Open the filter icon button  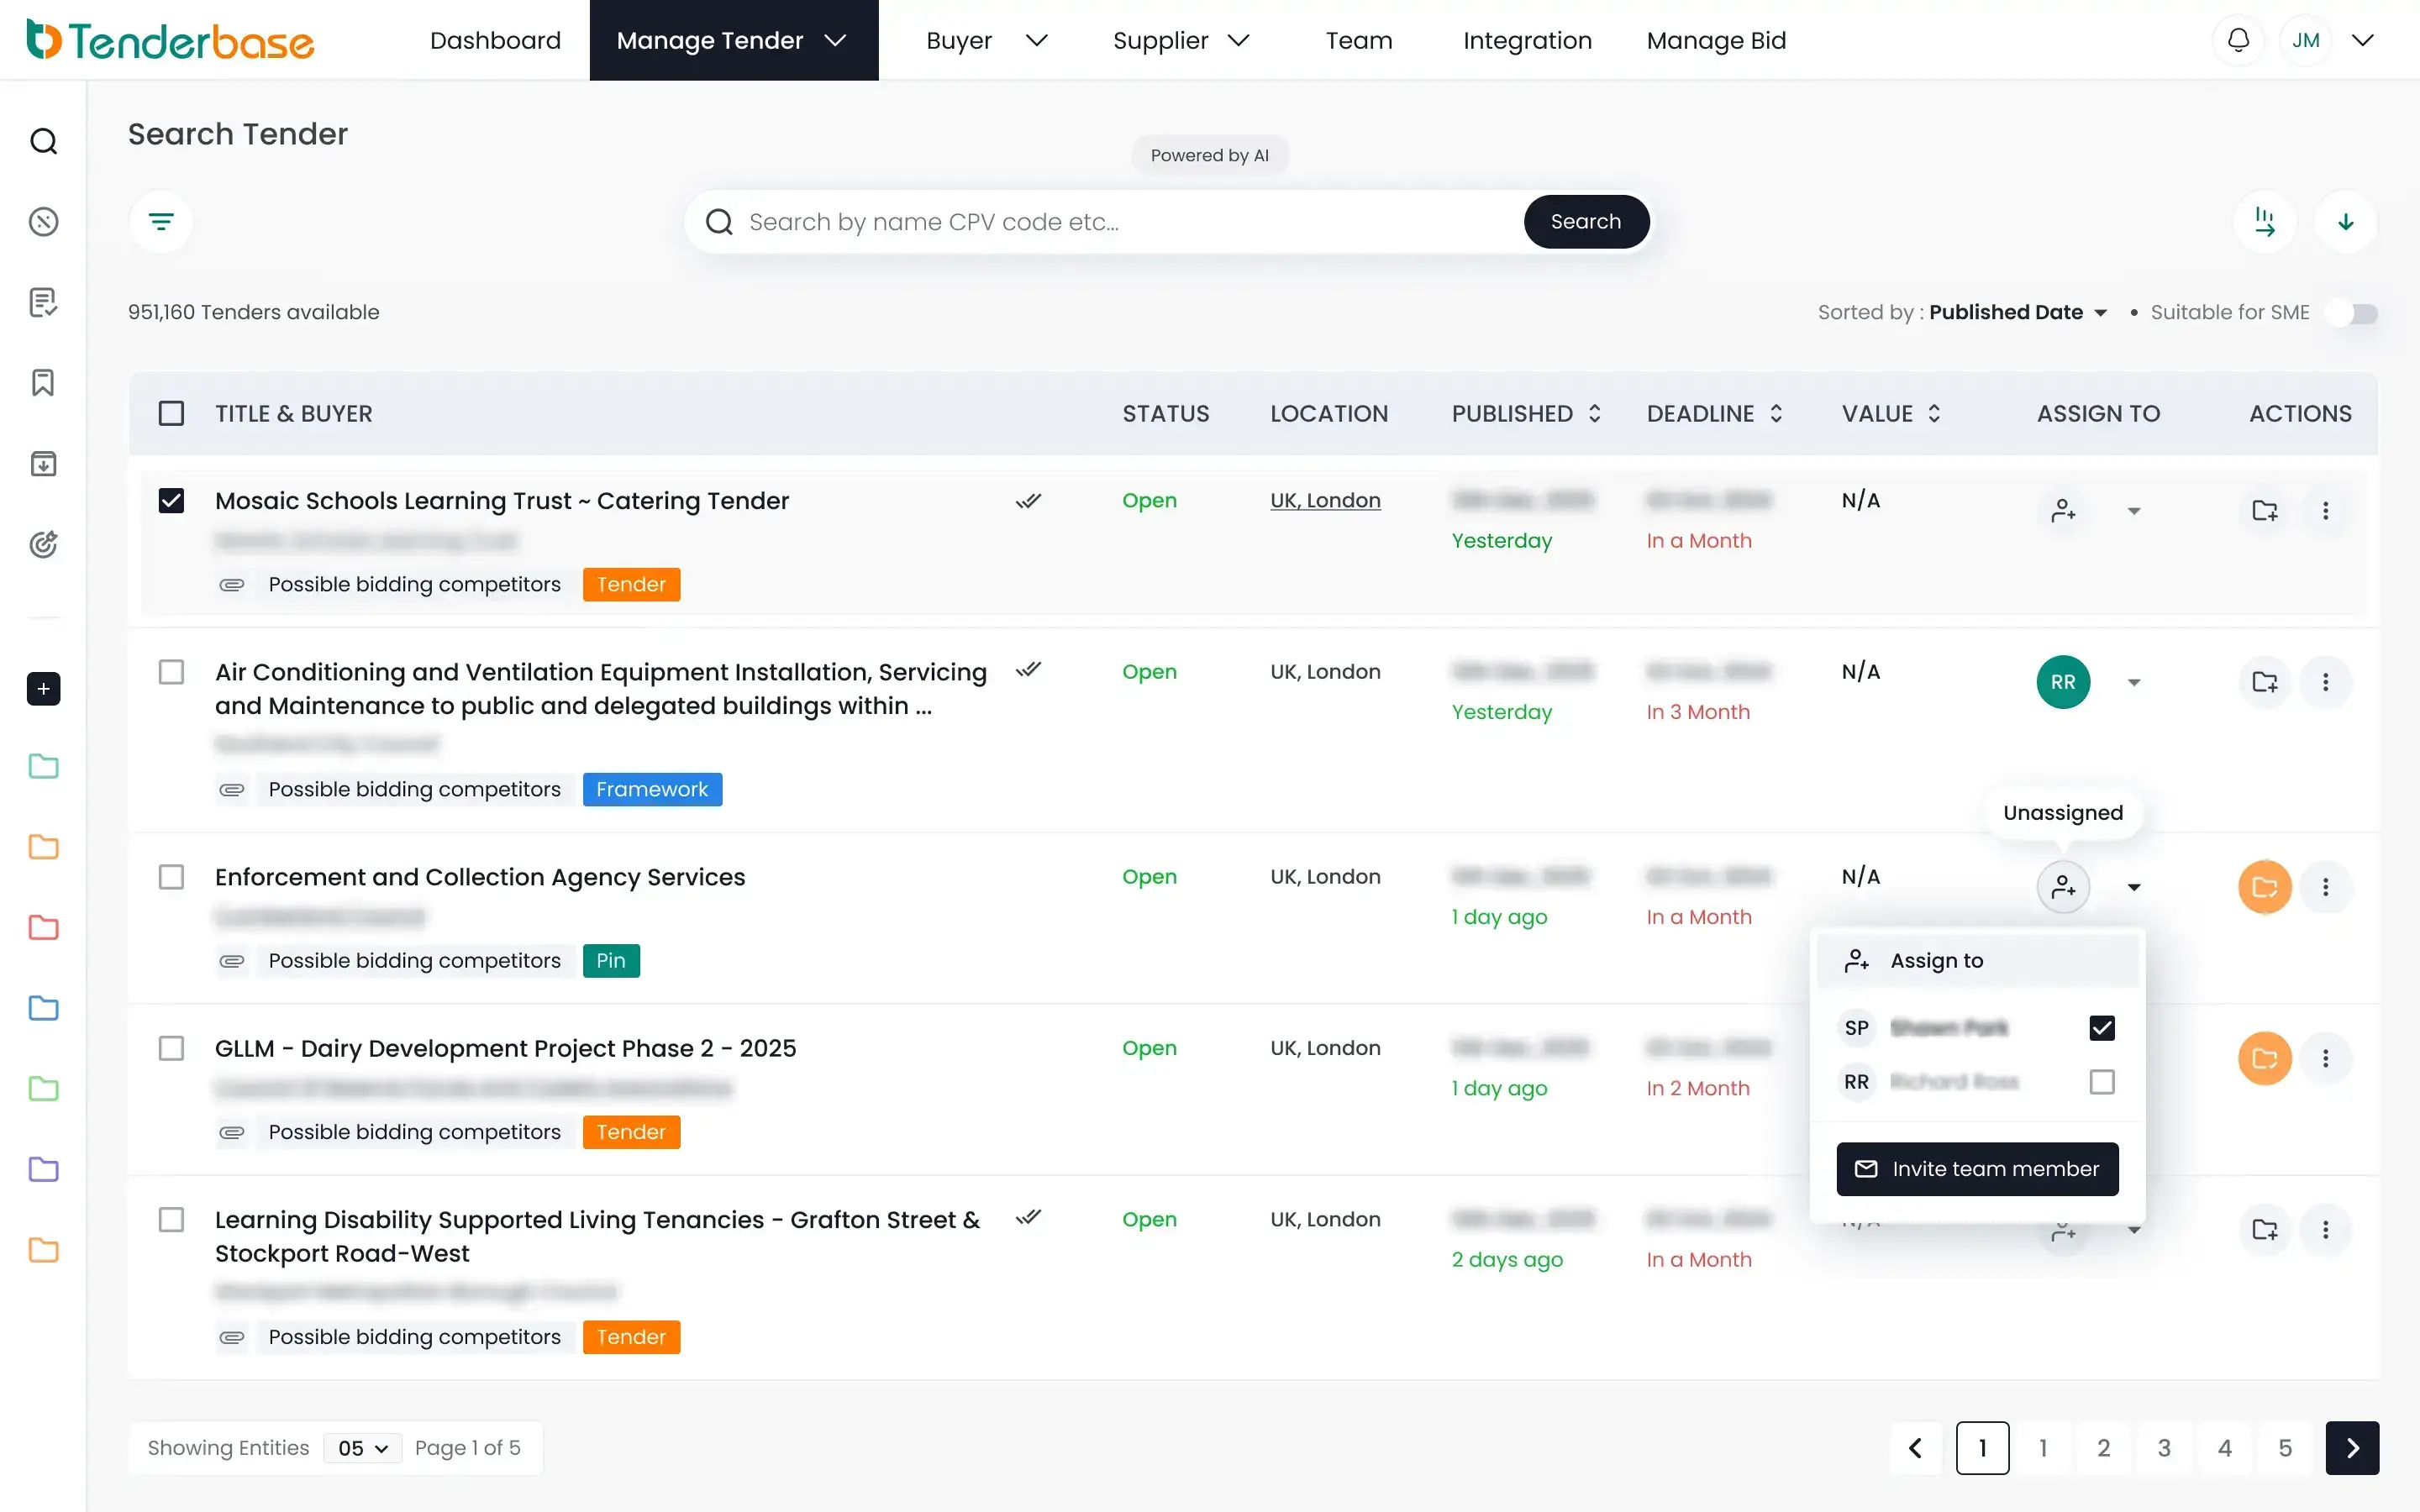click(161, 221)
